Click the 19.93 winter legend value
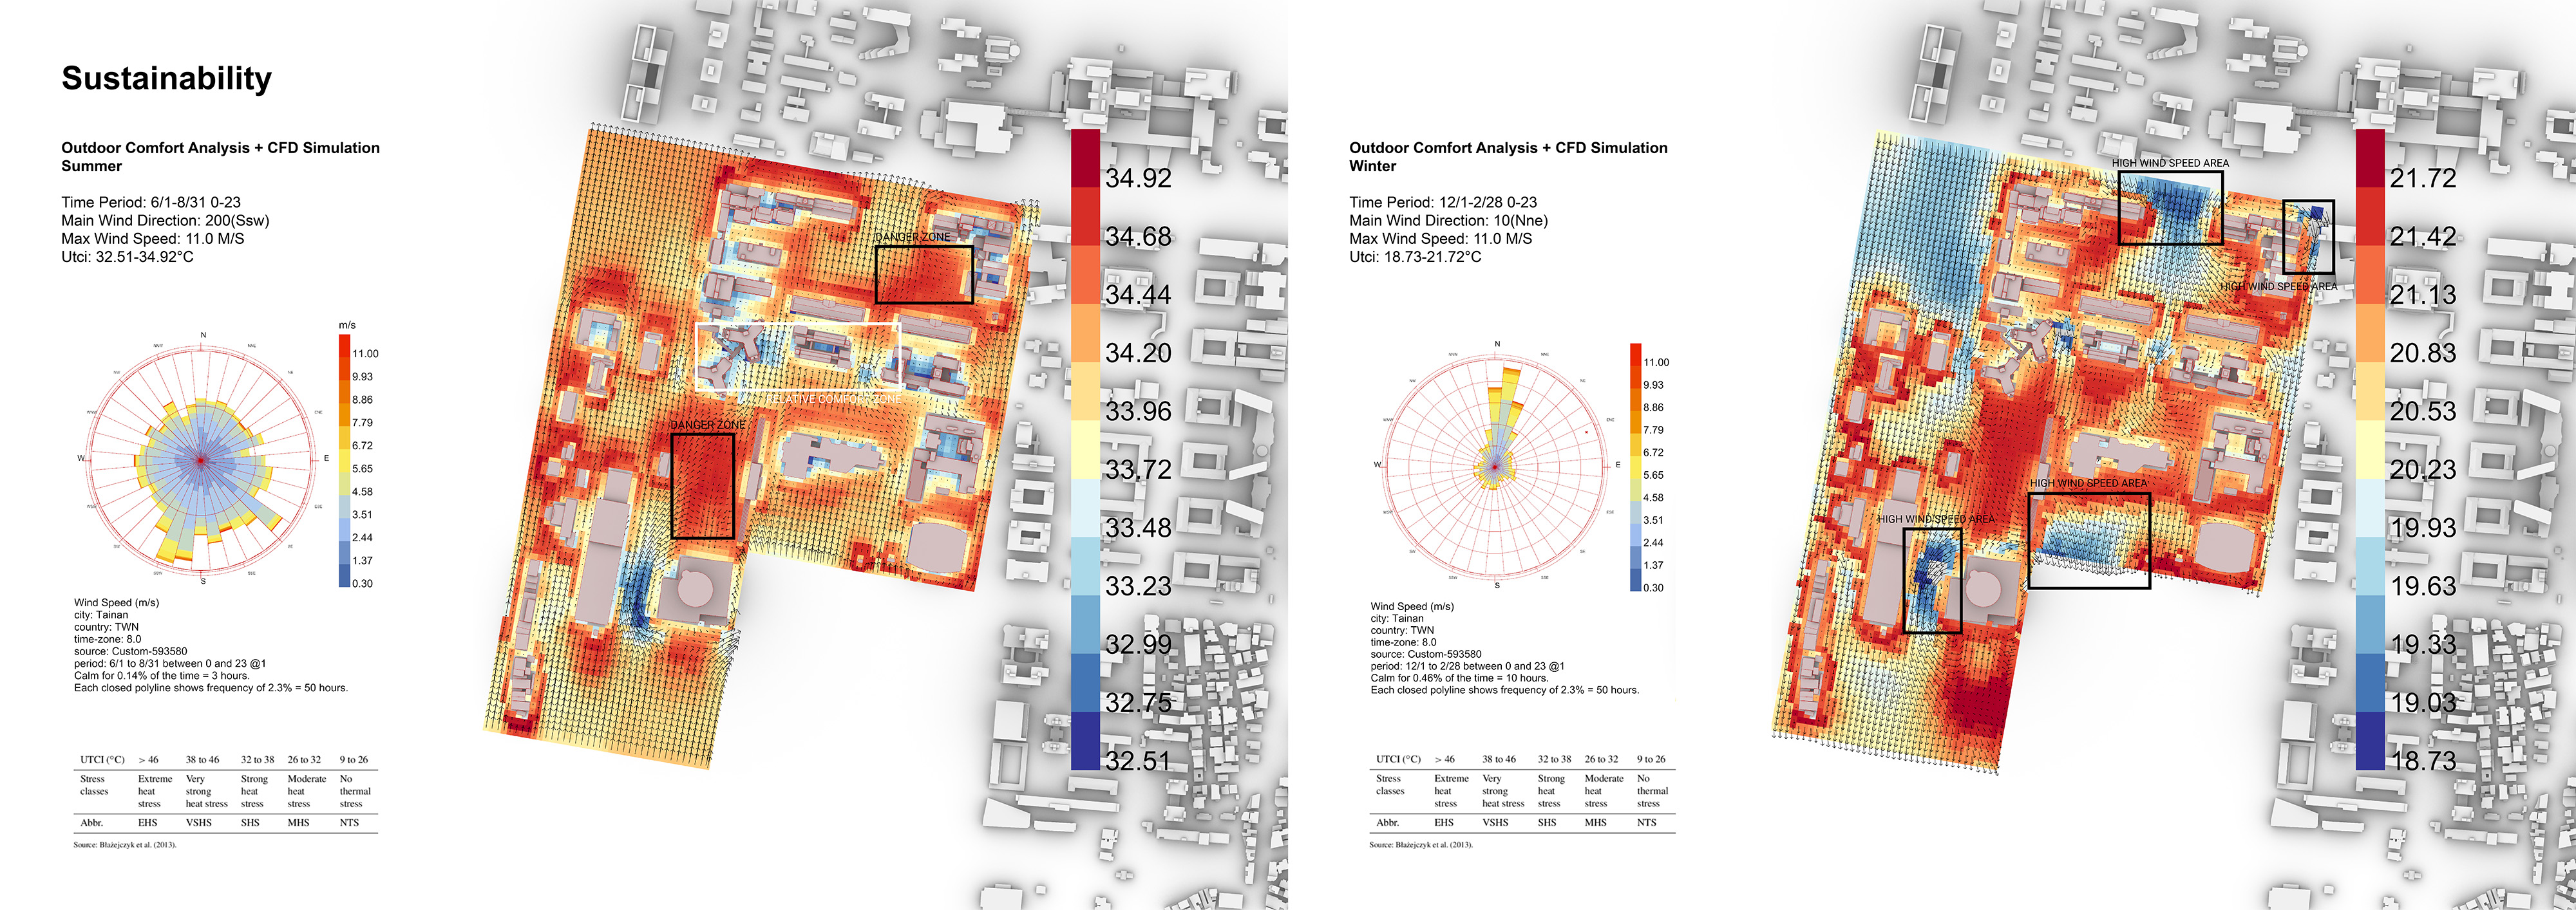2576x910 pixels. point(2423,528)
